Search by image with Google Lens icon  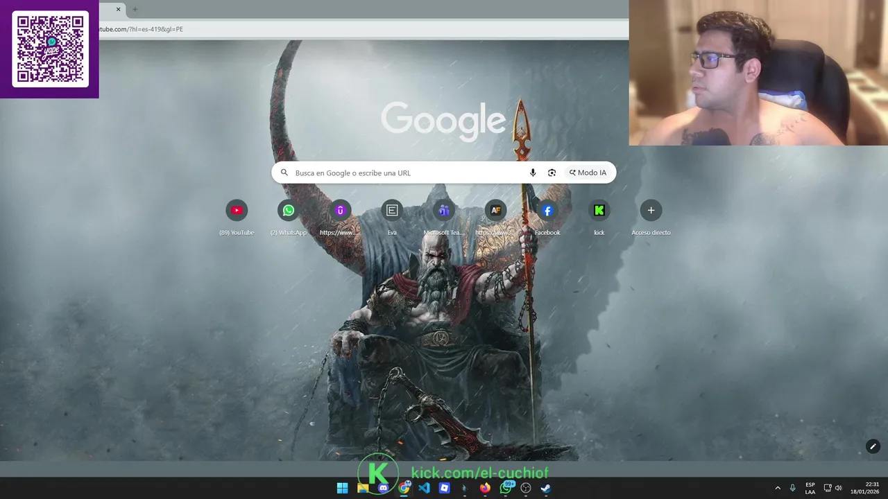[552, 173]
